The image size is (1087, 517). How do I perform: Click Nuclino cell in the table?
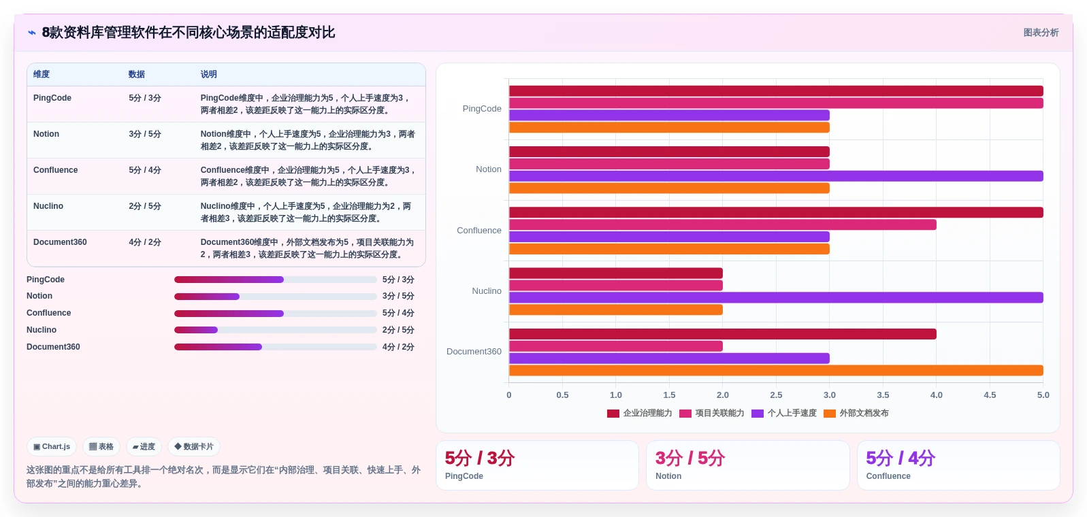[x=48, y=206]
